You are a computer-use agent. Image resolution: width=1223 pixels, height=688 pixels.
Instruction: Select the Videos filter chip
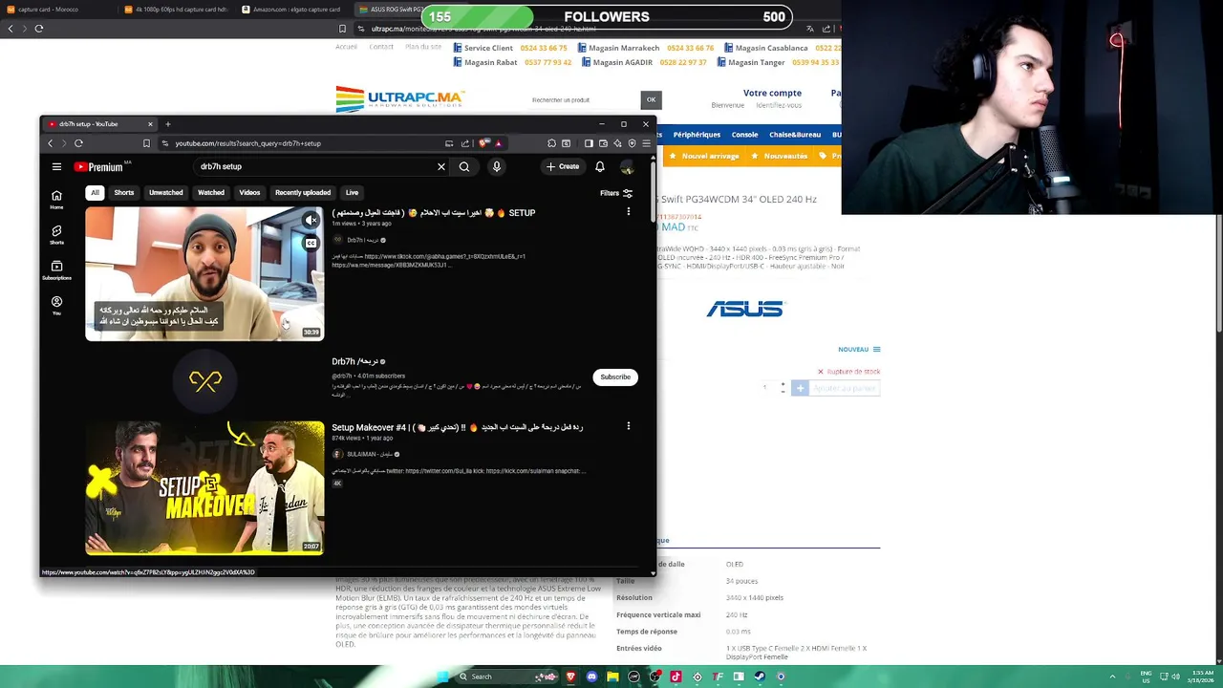(x=249, y=193)
